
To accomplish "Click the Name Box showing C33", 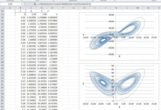I will pos(11,4).
